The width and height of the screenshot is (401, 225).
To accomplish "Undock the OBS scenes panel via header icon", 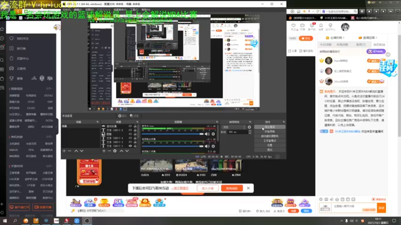I will tap(97, 122).
